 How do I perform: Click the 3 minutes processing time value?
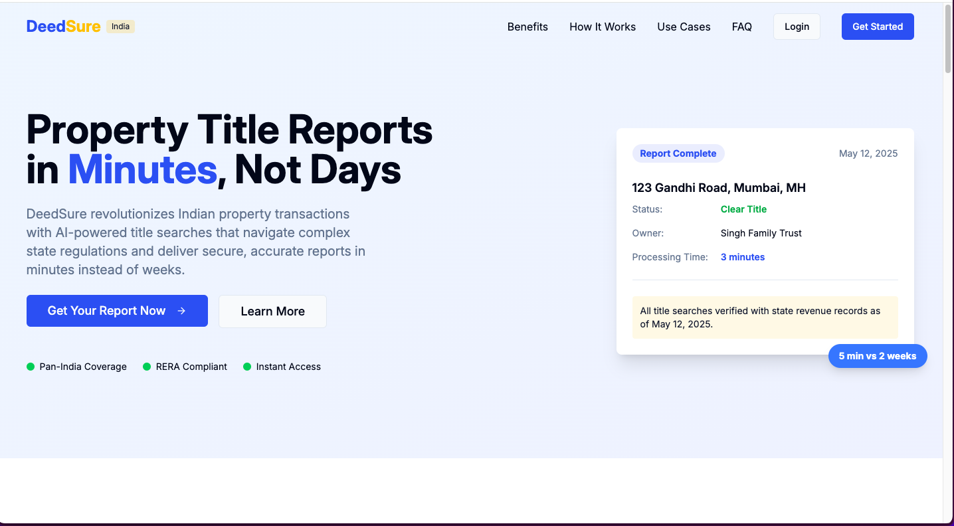click(x=743, y=257)
